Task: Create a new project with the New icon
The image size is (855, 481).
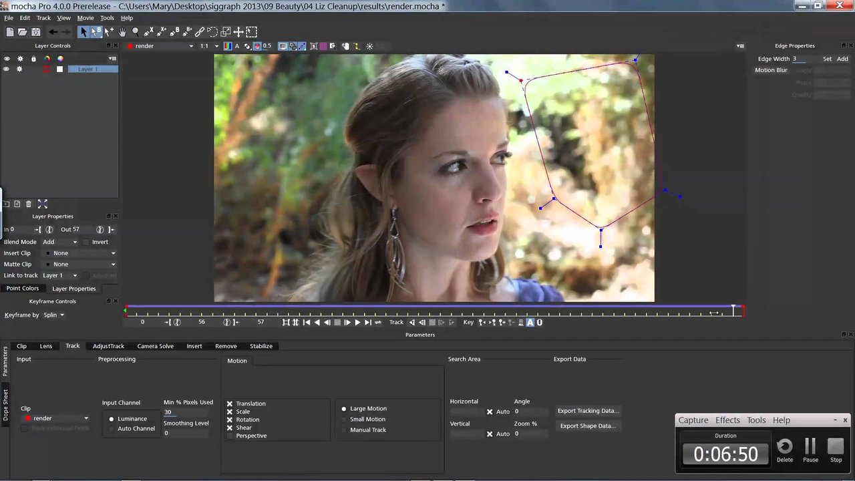Action: point(9,31)
